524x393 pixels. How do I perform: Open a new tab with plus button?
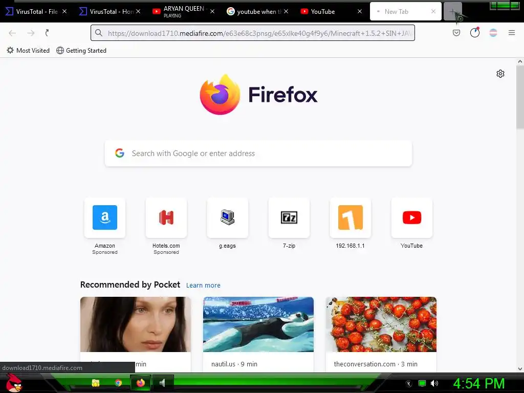[x=452, y=11]
